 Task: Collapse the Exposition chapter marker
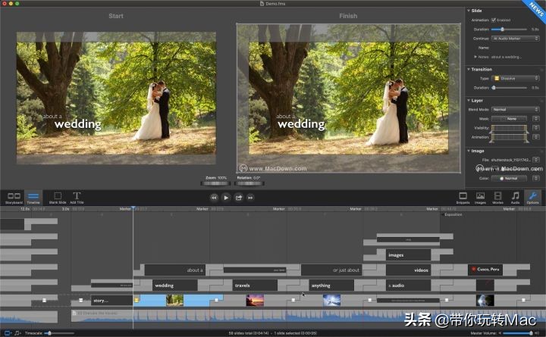coord(443,214)
